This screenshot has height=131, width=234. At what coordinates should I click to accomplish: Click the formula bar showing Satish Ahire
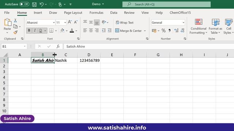pos(149,46)
